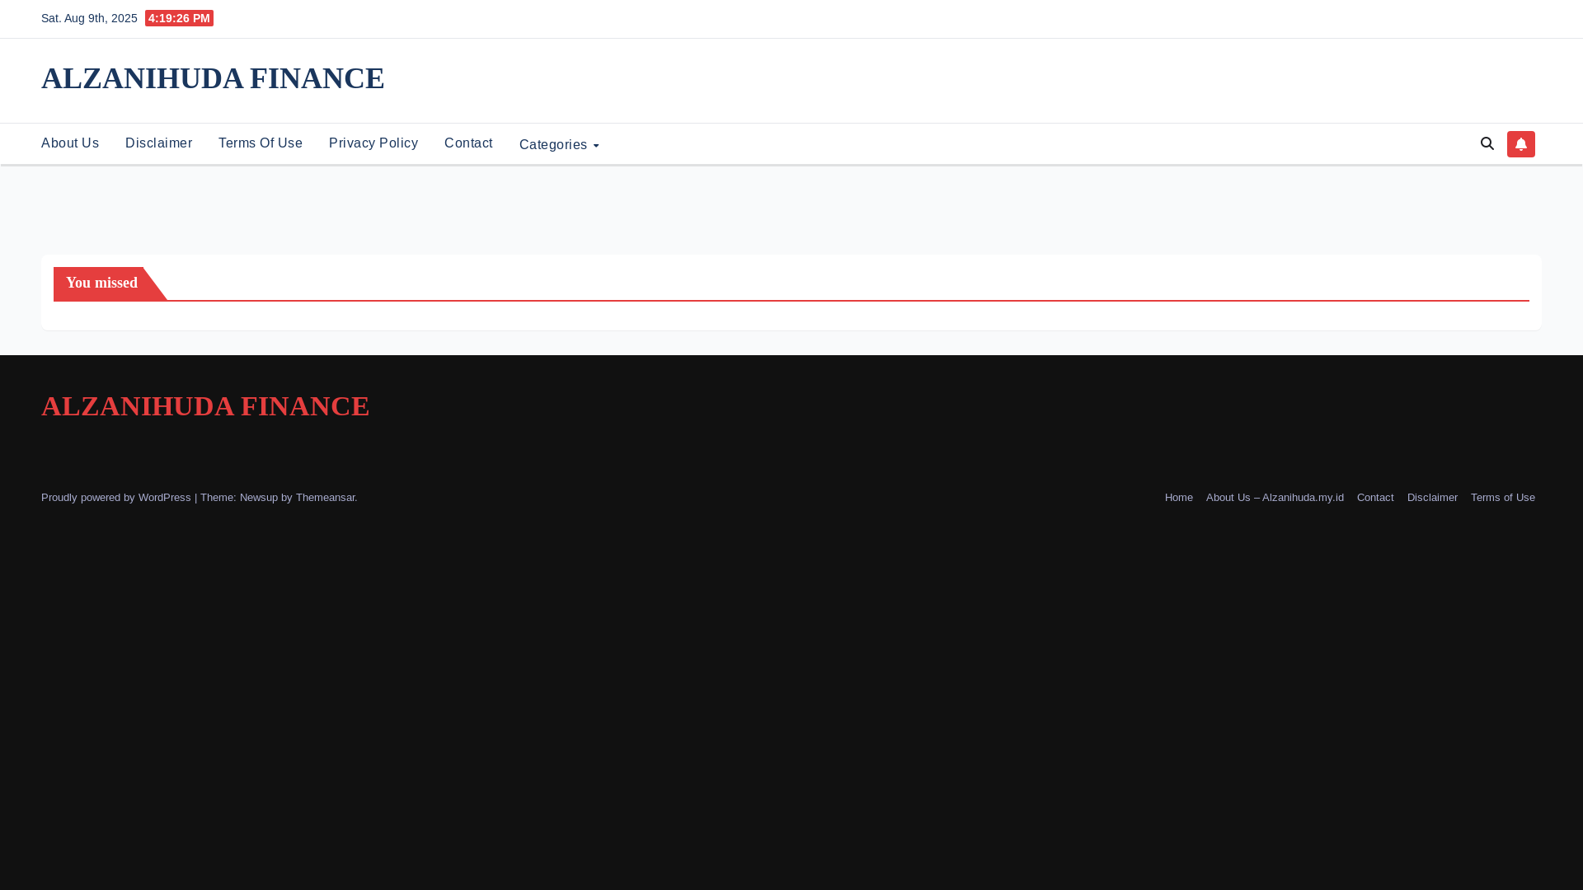The height and width of the screenshot is (890, 1583).
Task: Click the red ALZANIHUDA FINANCE footer title
Action: 205,406
